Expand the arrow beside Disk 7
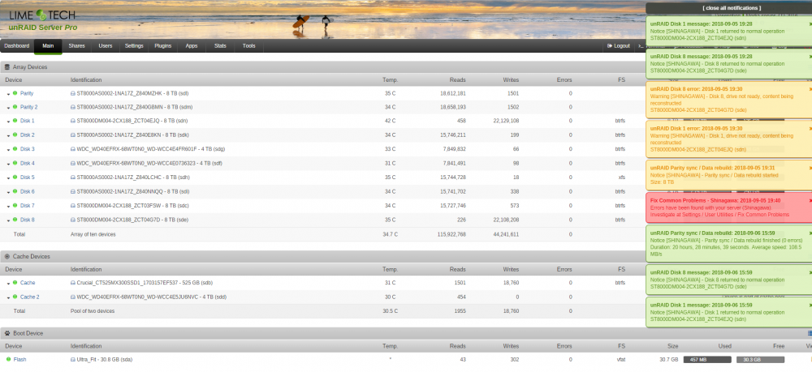Viewport: 812px width, 372px height. [9, 206]
